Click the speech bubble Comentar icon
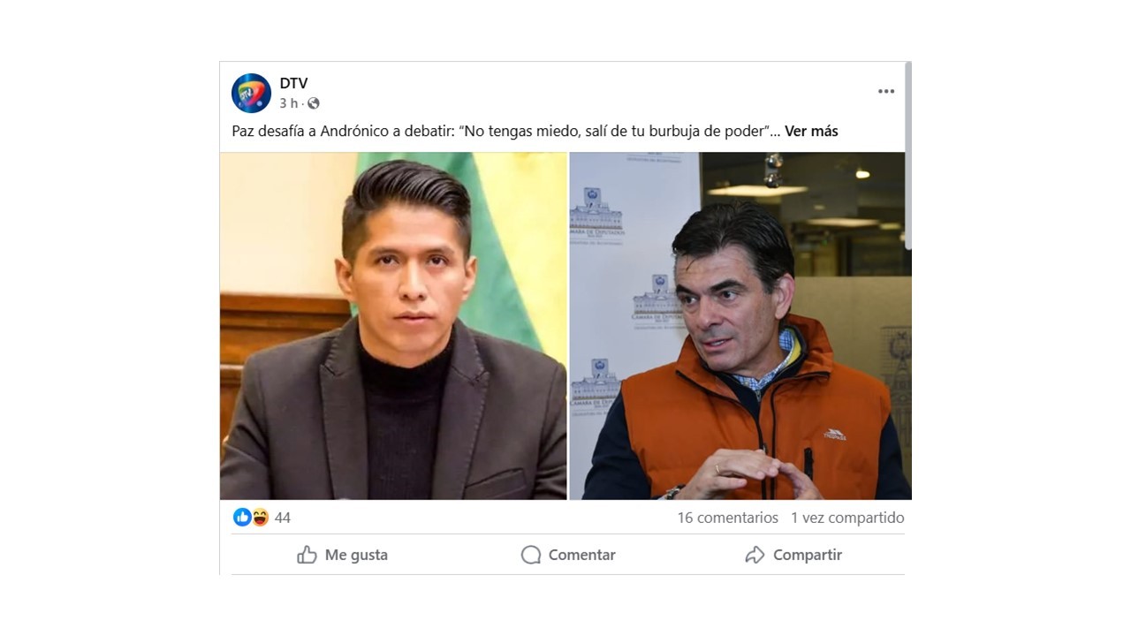 tap(531, 555)
